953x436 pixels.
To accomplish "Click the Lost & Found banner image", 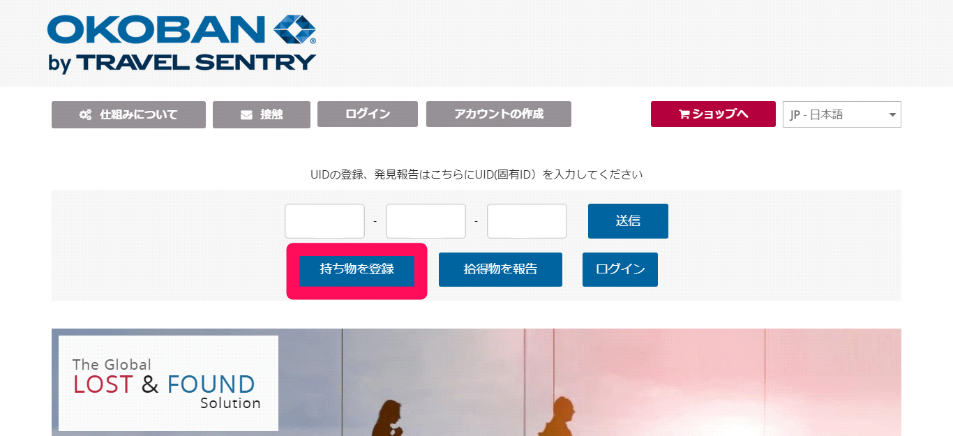I will (x=476, y=382).
